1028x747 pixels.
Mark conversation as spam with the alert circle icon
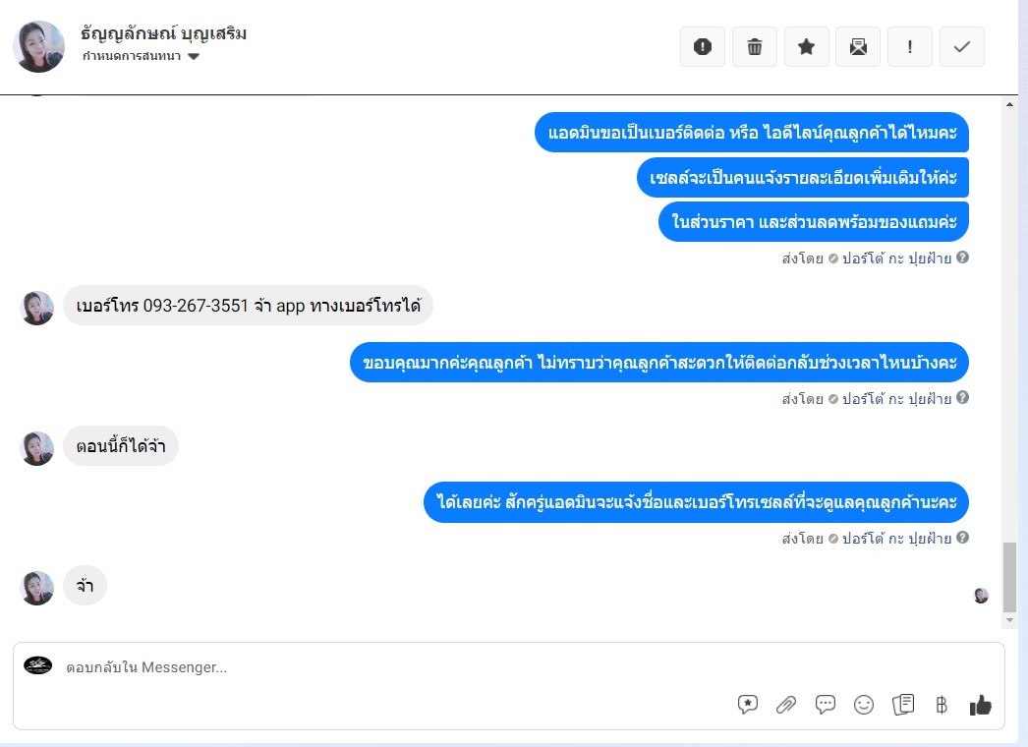point(702,46)
